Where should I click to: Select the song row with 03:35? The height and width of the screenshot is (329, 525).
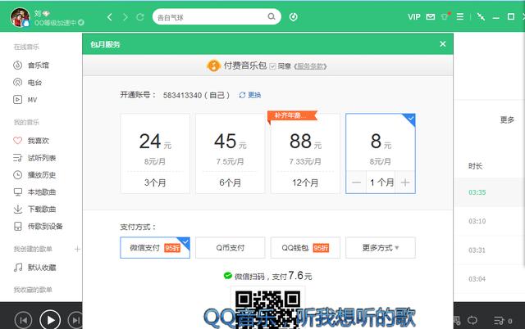pyautogui.click(x=489, y=192)
